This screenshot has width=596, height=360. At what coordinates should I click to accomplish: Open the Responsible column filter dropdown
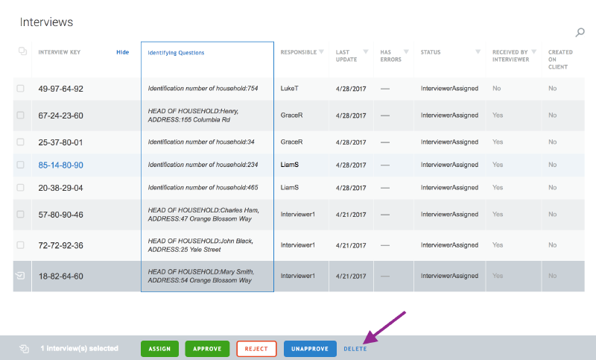tap(322, 52)
